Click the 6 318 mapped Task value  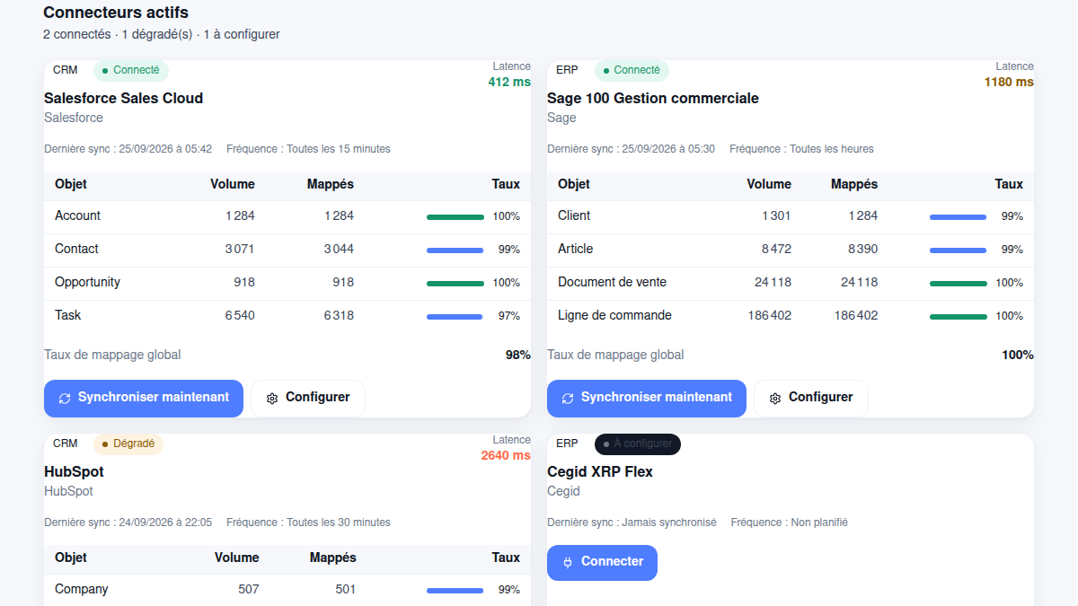339,316
